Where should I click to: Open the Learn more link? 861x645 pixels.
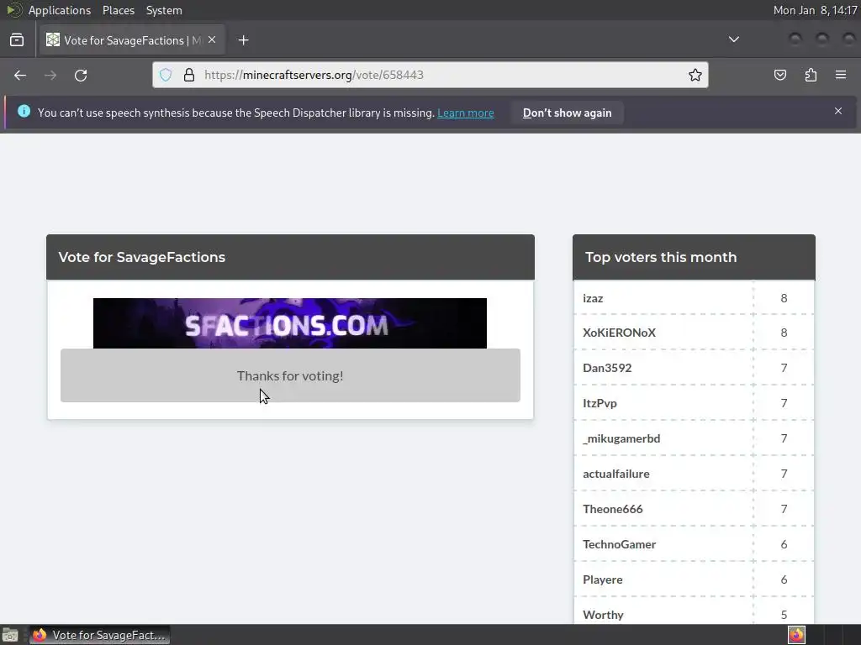coord(466,113)
